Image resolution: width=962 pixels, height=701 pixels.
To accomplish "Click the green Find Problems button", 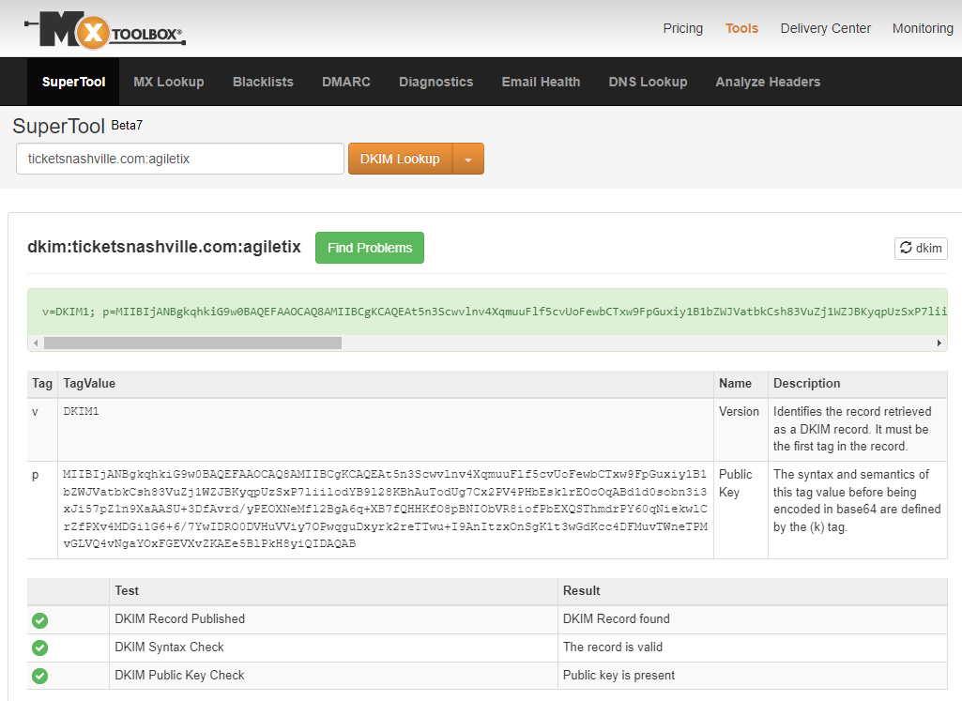I will [370, 248].
